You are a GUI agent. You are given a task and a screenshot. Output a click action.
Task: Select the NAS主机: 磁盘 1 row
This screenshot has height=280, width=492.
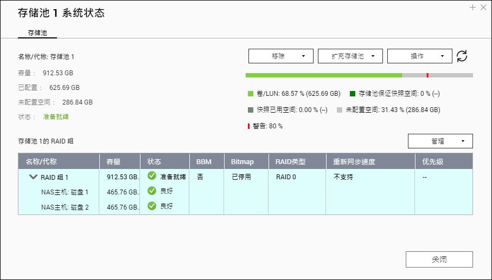245,192
